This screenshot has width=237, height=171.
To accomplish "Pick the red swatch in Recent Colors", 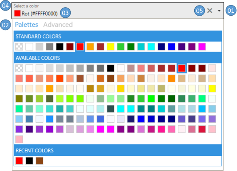I will (19, 161).
